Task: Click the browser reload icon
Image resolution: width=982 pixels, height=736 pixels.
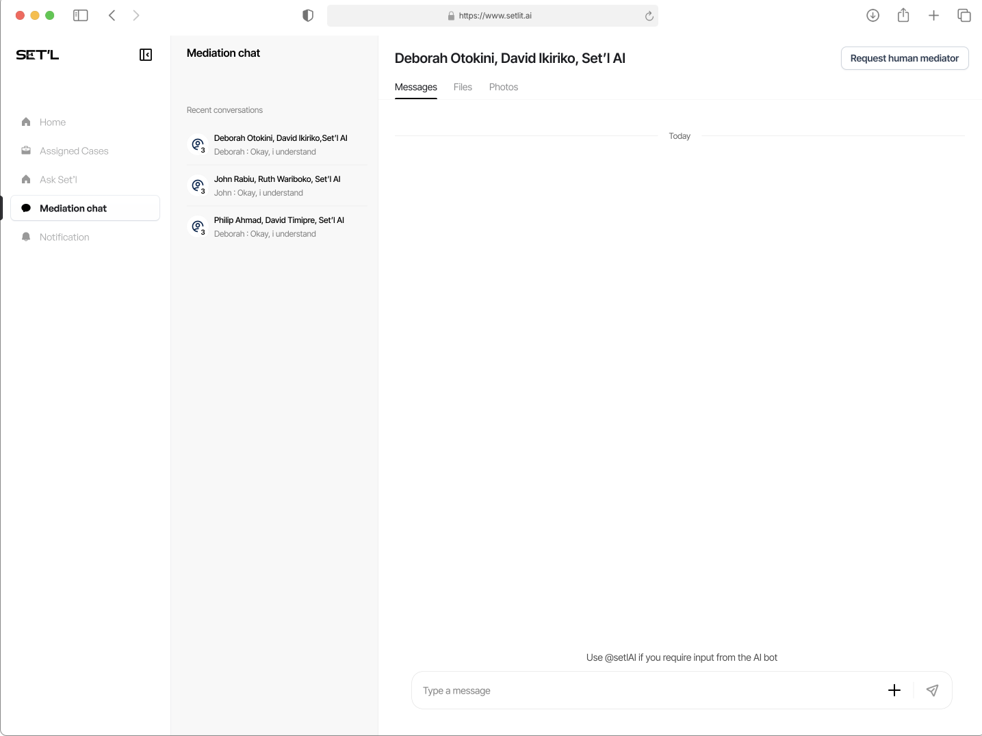Action: (x=649, y=16)
